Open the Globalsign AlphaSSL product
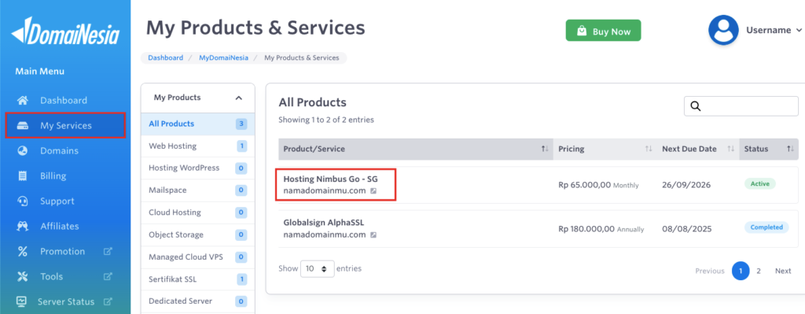Image resolution: width=805 pixels, height=314 pixels. click(x=323, y=223)
